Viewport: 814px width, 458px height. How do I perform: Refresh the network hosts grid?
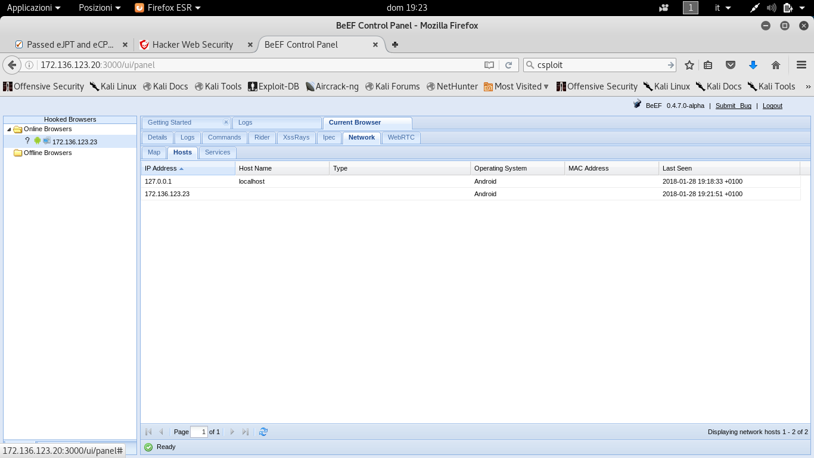(263, 432)
